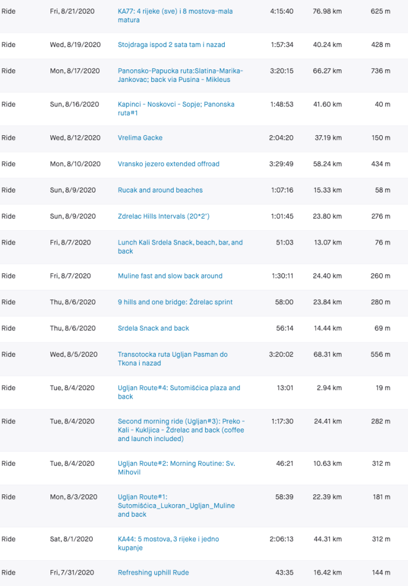Viewport: 408px width, 586px height.
Task: View Second morning ride (Ugljan#3) activity
Action: (180, 421)
